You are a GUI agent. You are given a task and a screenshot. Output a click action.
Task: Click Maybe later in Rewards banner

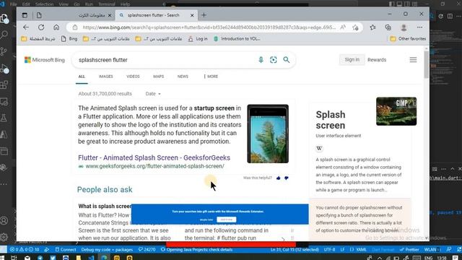[x=206, y=220]
